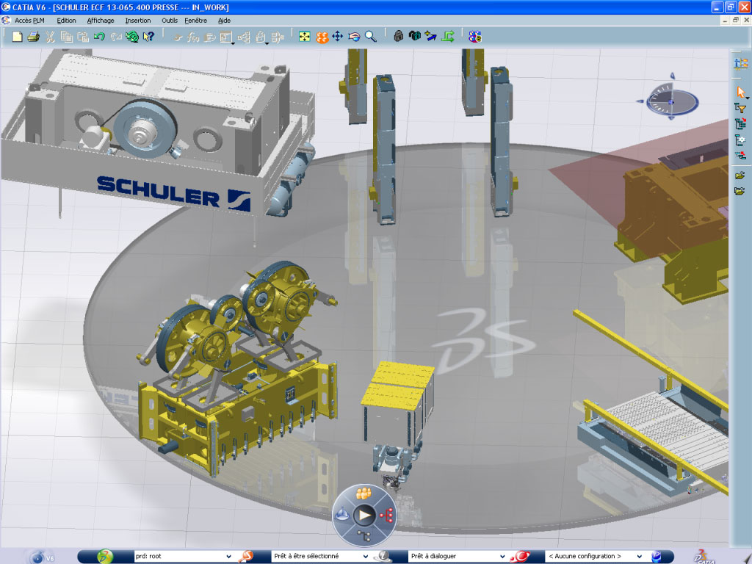Viewport: 752px width, 564px height.
Task: Open the Insertion menu
Action: point(138,21)
